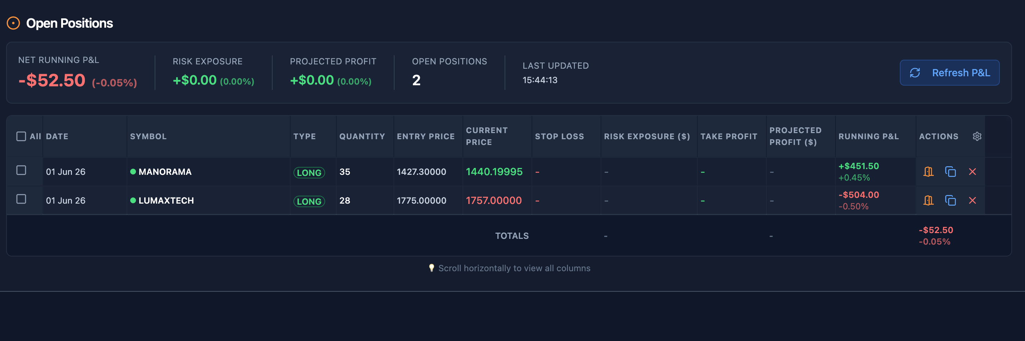The height and width of the screenshot is (341, 1025).
Task: Click the QUANTITY column header
Action: [x=362, y=136]
